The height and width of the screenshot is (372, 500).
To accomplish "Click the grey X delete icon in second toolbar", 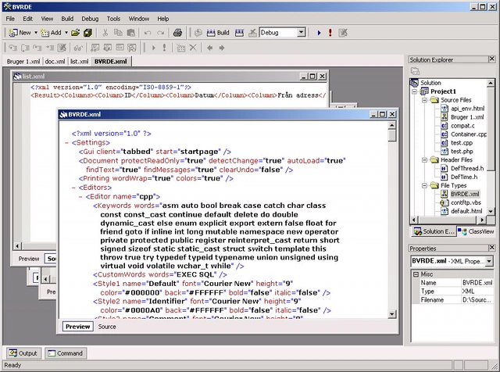I will coord(193,48).
